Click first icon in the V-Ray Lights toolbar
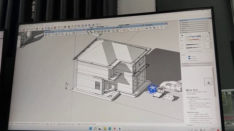This screenshot has height=131, width=234. tap(117, 30)
